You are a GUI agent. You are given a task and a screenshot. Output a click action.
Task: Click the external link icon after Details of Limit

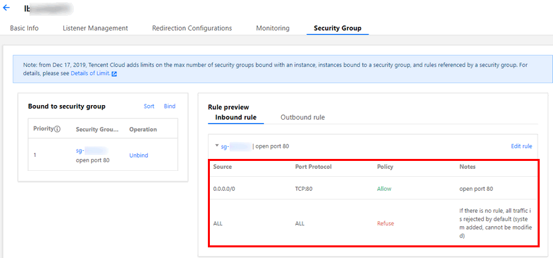114,74
